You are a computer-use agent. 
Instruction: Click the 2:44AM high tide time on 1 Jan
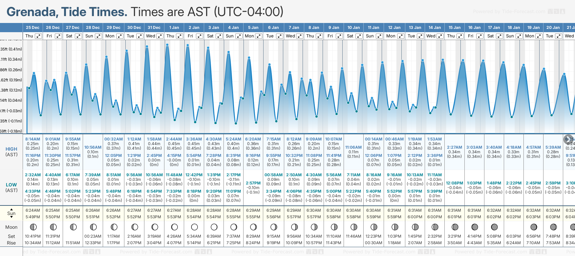(174, 139)
